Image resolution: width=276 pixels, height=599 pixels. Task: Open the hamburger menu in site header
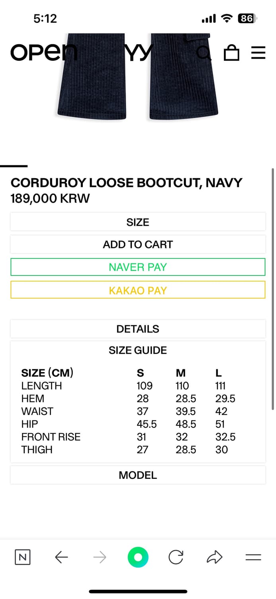coord(258,52)
